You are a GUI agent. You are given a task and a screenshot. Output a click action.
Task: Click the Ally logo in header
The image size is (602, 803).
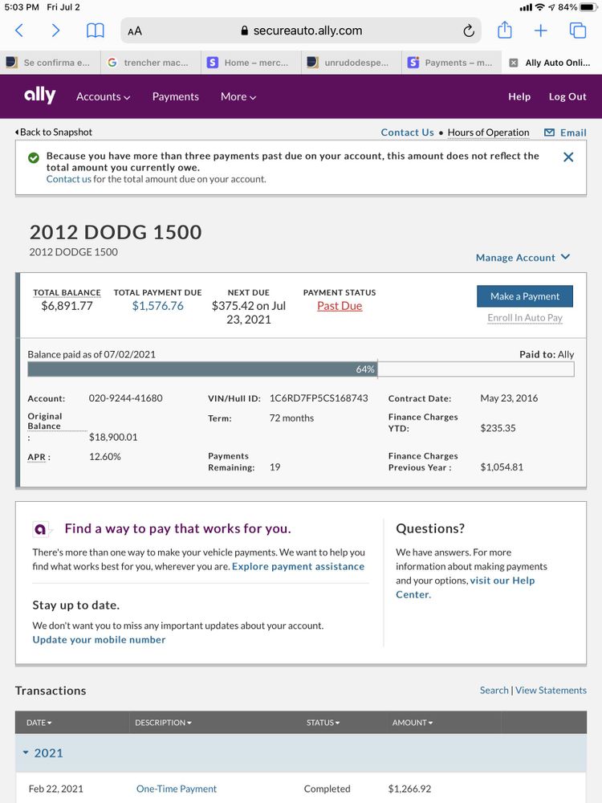click(40, 96)
